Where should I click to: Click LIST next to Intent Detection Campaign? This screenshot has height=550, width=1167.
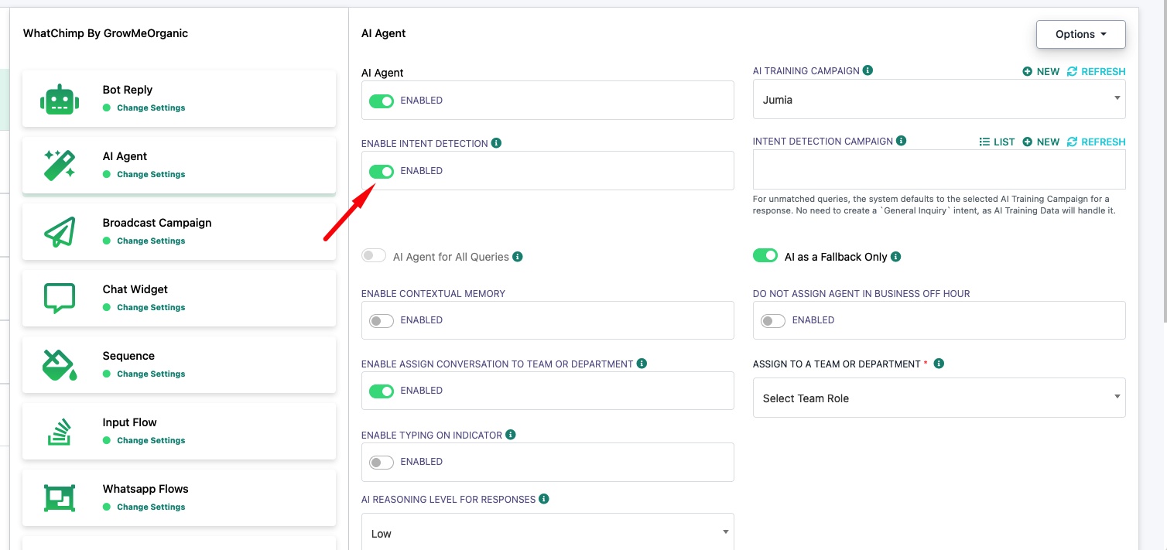tap(997, 142)
